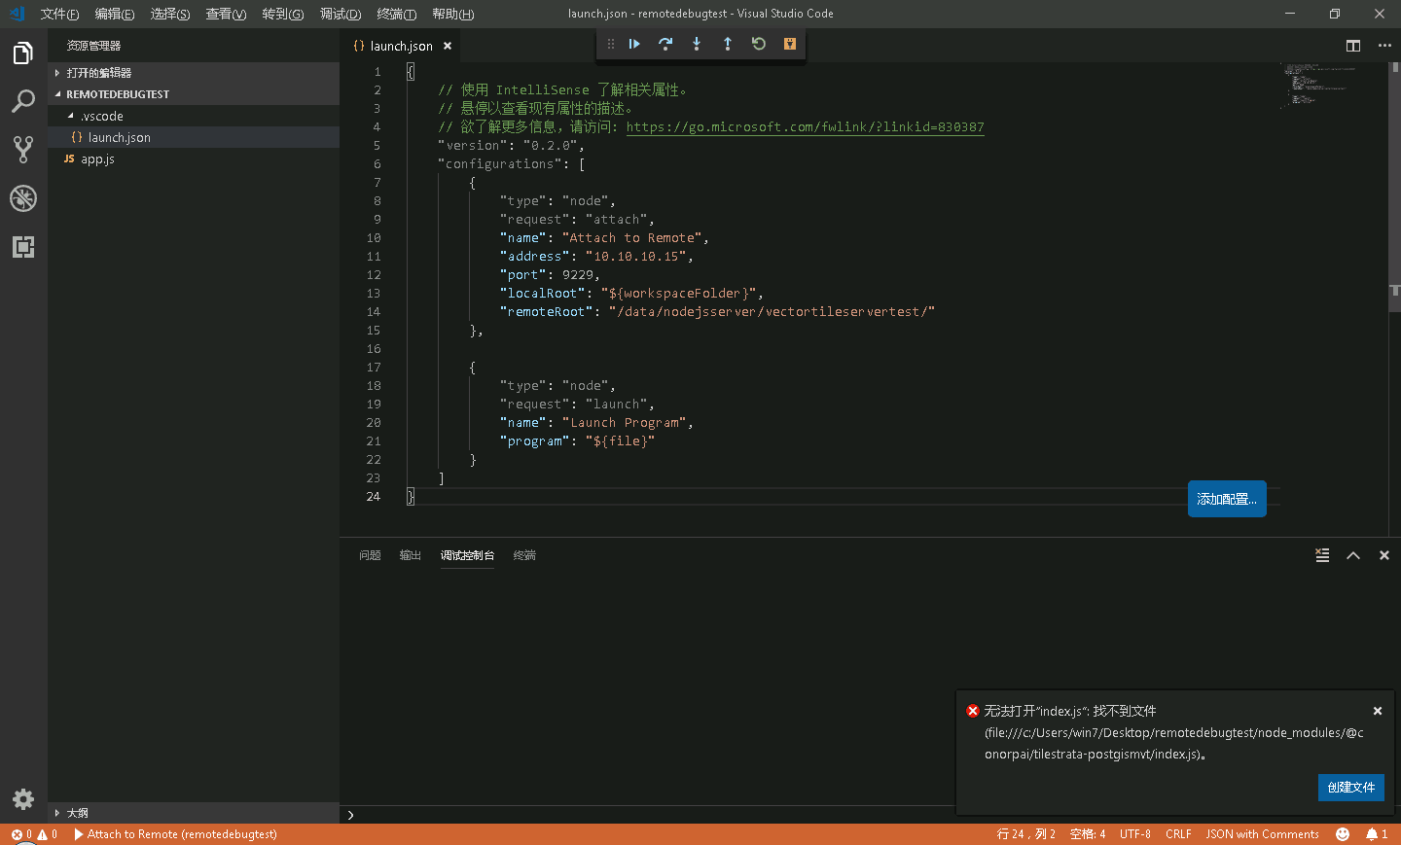
Task: Open the 文件(F) menu
Action: pos(59,14)
